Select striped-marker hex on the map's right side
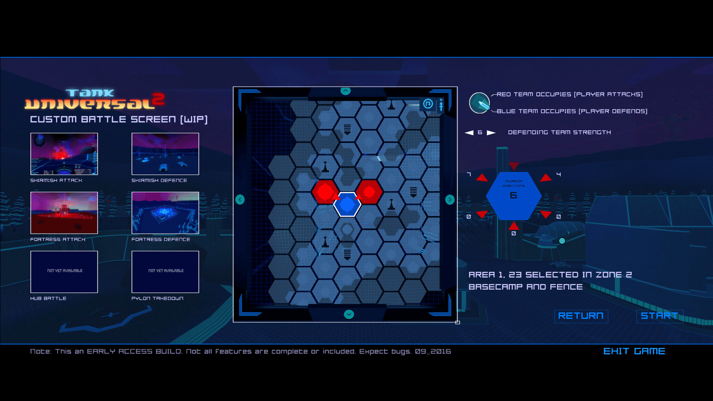This screenshot has height=401, width=713. [413, 192]
